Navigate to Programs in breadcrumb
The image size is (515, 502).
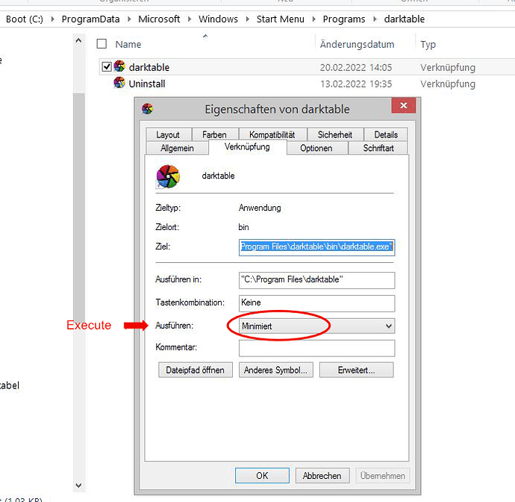344,19
